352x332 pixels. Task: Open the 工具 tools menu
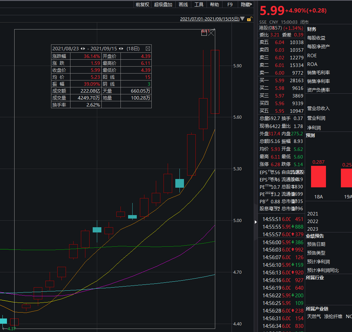click(199, 5)
